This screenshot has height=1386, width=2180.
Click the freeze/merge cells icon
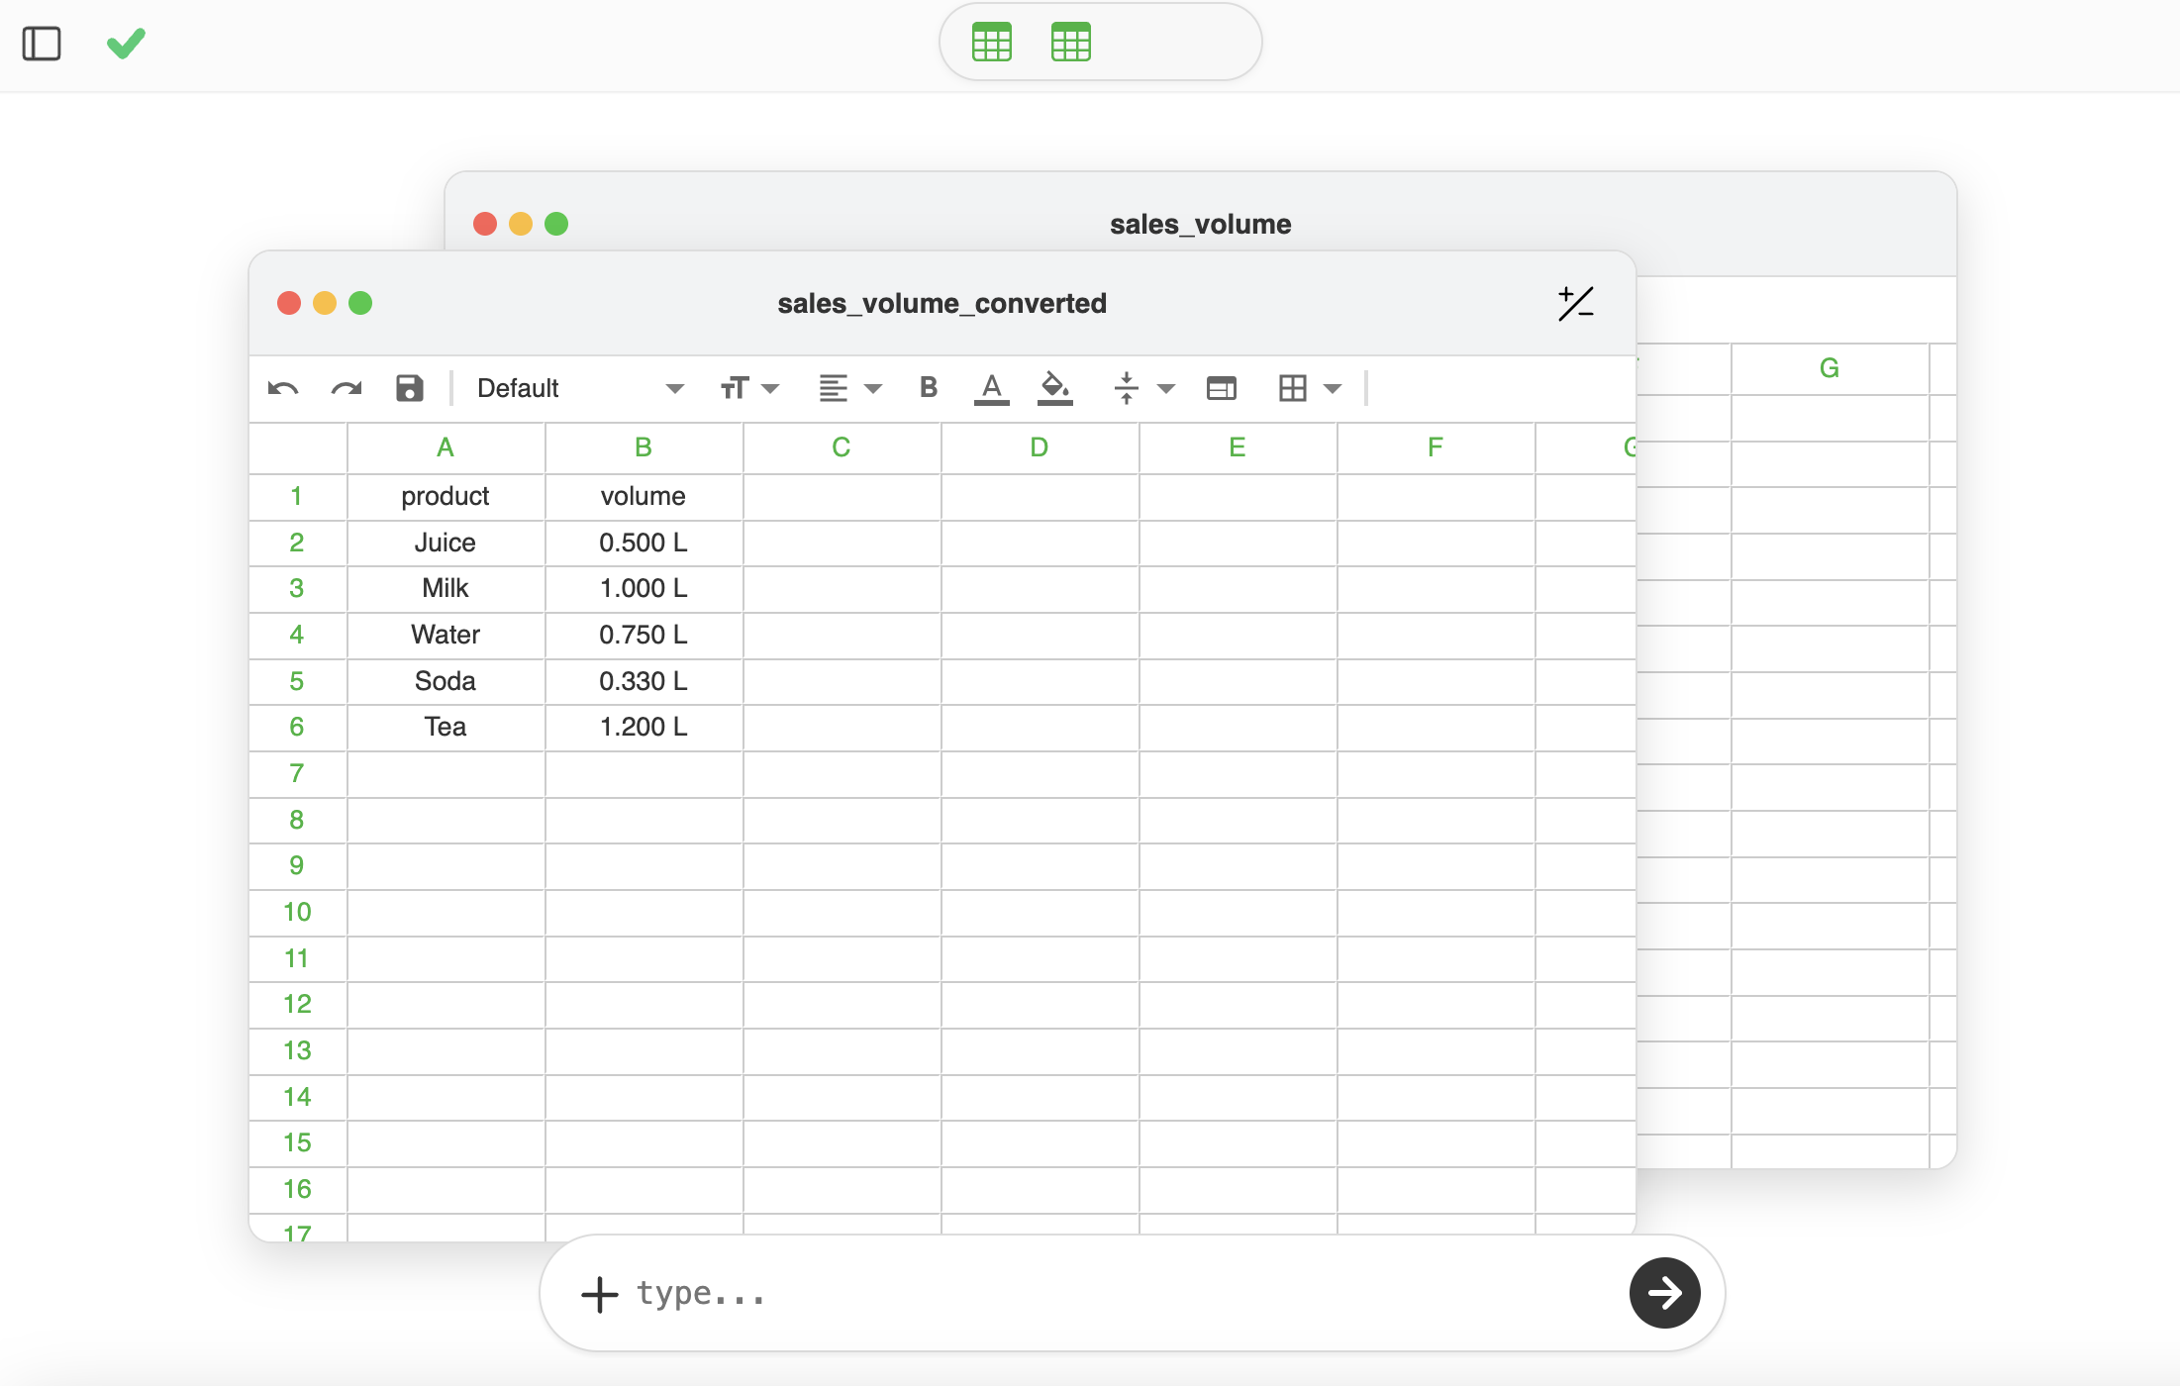point(1222,388)
